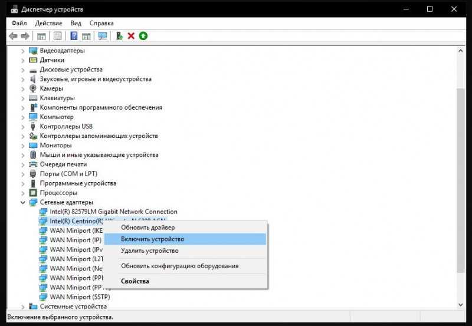Expand the Процессоры category
472x326 pixels.
23,193
